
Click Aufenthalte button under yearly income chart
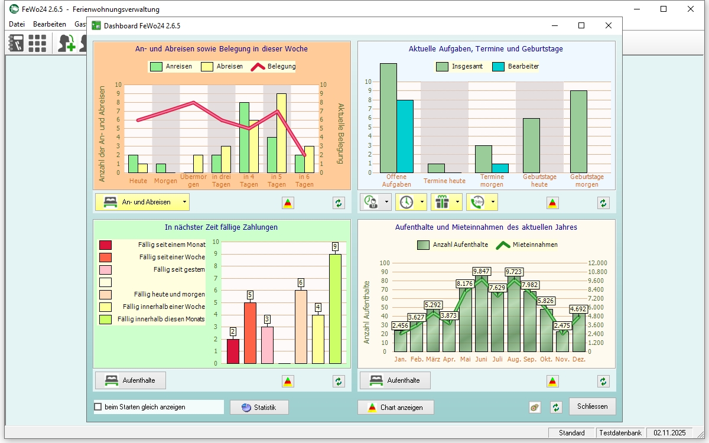click(395, 380)
